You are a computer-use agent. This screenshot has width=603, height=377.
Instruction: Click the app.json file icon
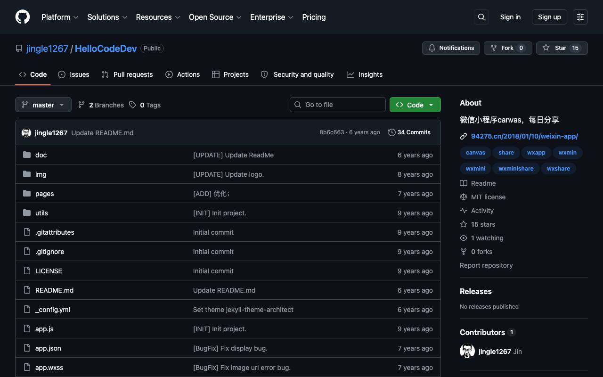(27, 348)
